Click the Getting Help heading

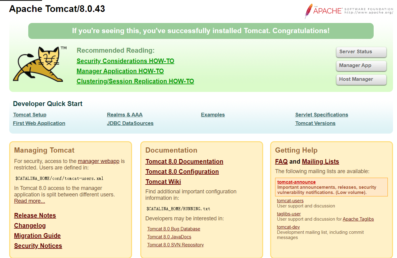tap(296, 150)
